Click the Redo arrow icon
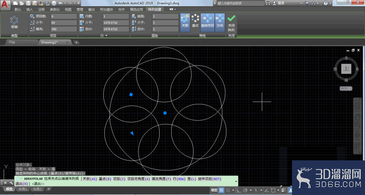This screenshot has width=365, height=195. (x=70, y=3)
